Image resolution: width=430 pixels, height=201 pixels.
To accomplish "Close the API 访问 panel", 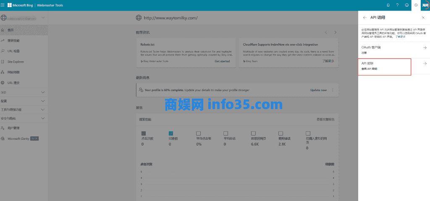I will pos(423,18).
